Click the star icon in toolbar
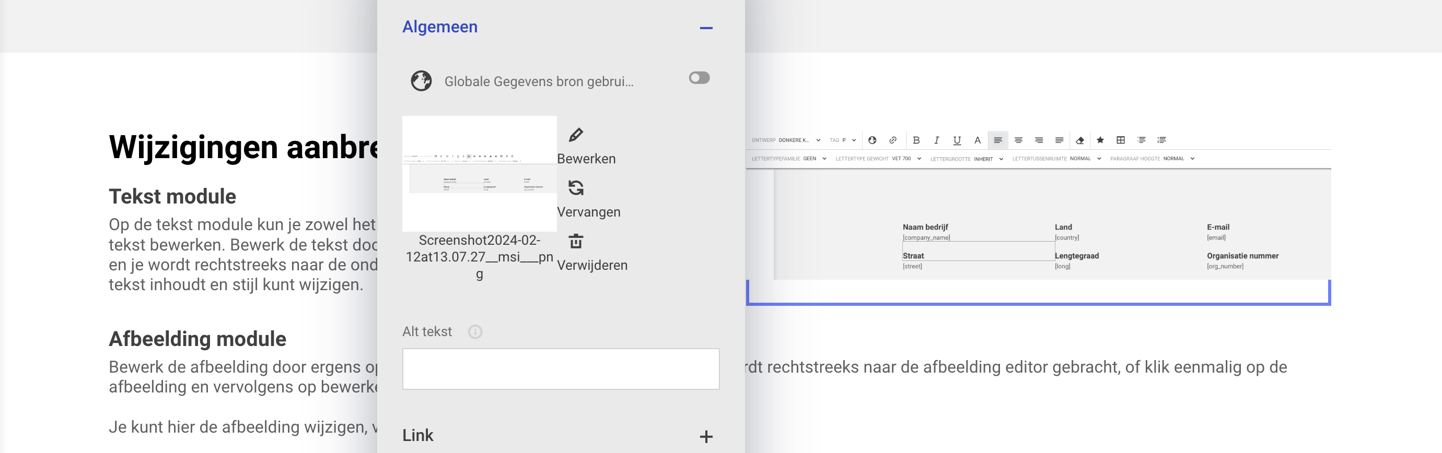 tap(1100, 140)
